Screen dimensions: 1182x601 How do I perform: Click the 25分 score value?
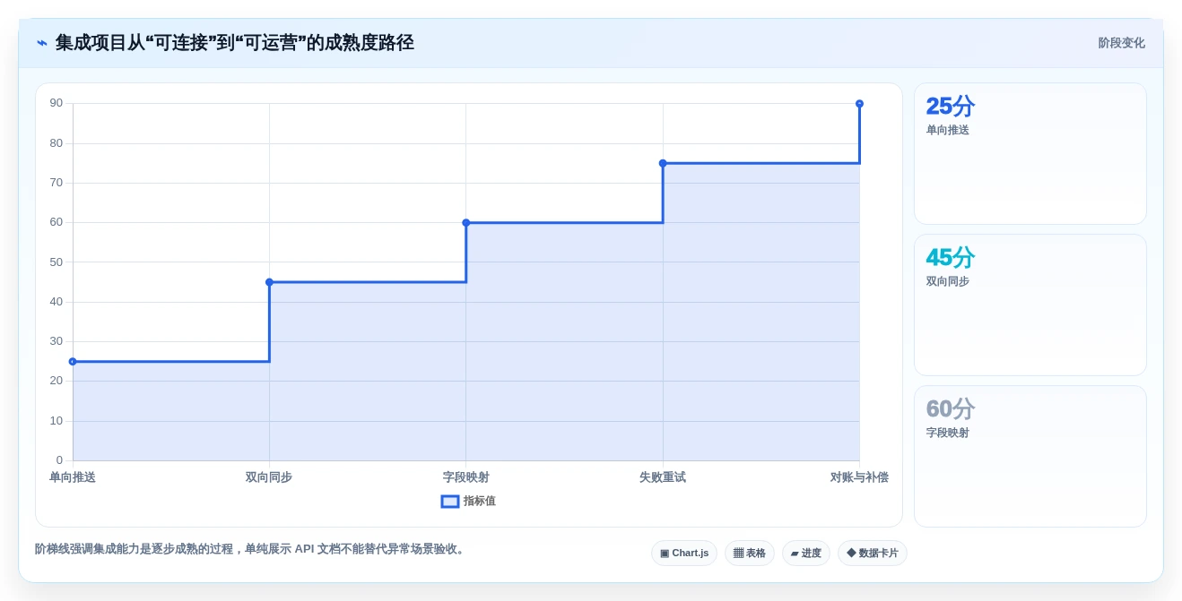click(951, 107)
